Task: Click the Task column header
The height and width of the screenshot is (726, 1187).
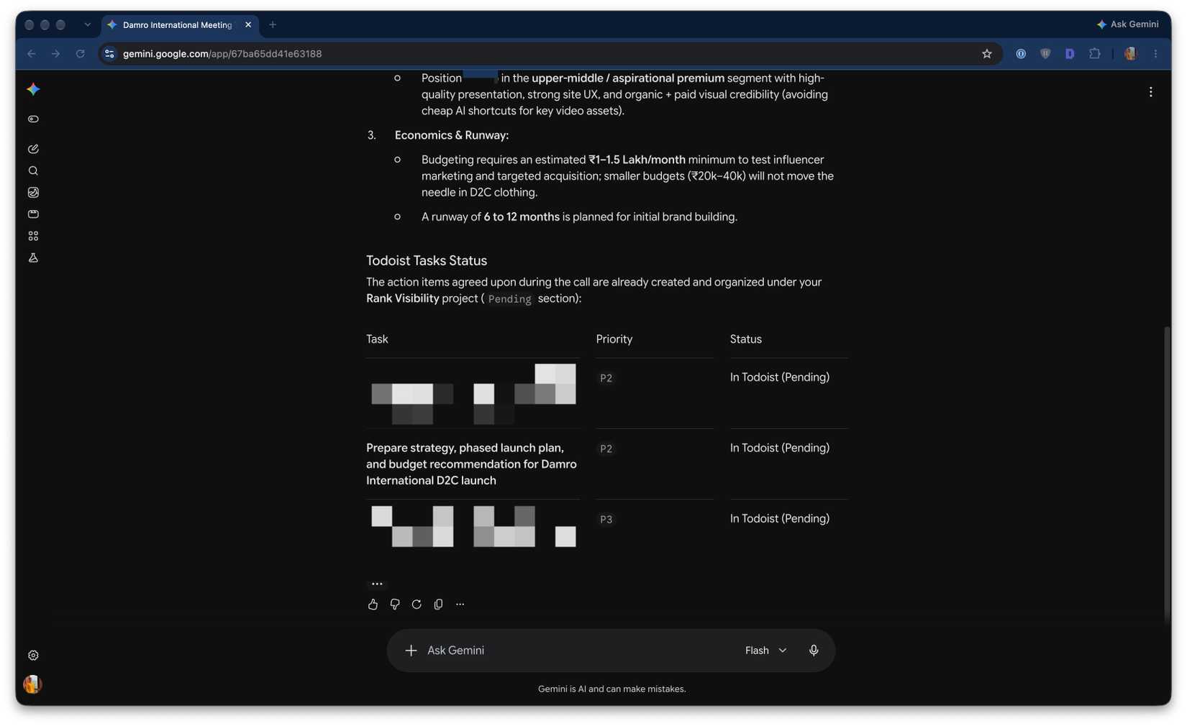Action: 377,339
